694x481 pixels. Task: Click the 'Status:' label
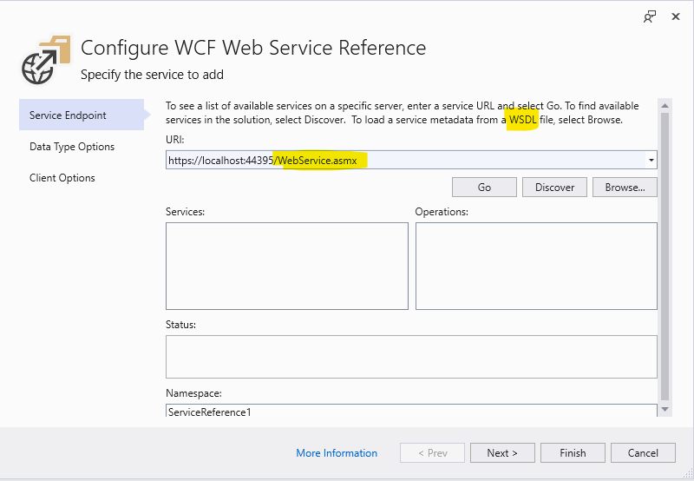[x=180, y=325]
